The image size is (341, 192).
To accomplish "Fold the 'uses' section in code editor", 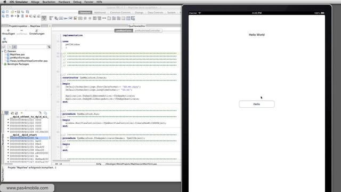I will pos(61,42).
